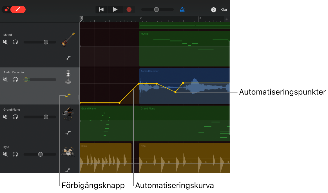
Task: Select the blue Audio Recorder region
Action: point(184,86)
